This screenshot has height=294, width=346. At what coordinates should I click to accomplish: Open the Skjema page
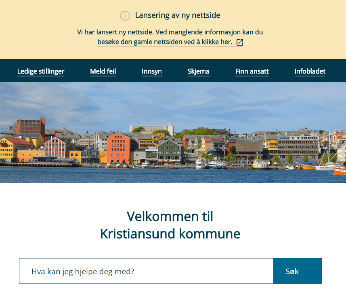coord(198,71)
